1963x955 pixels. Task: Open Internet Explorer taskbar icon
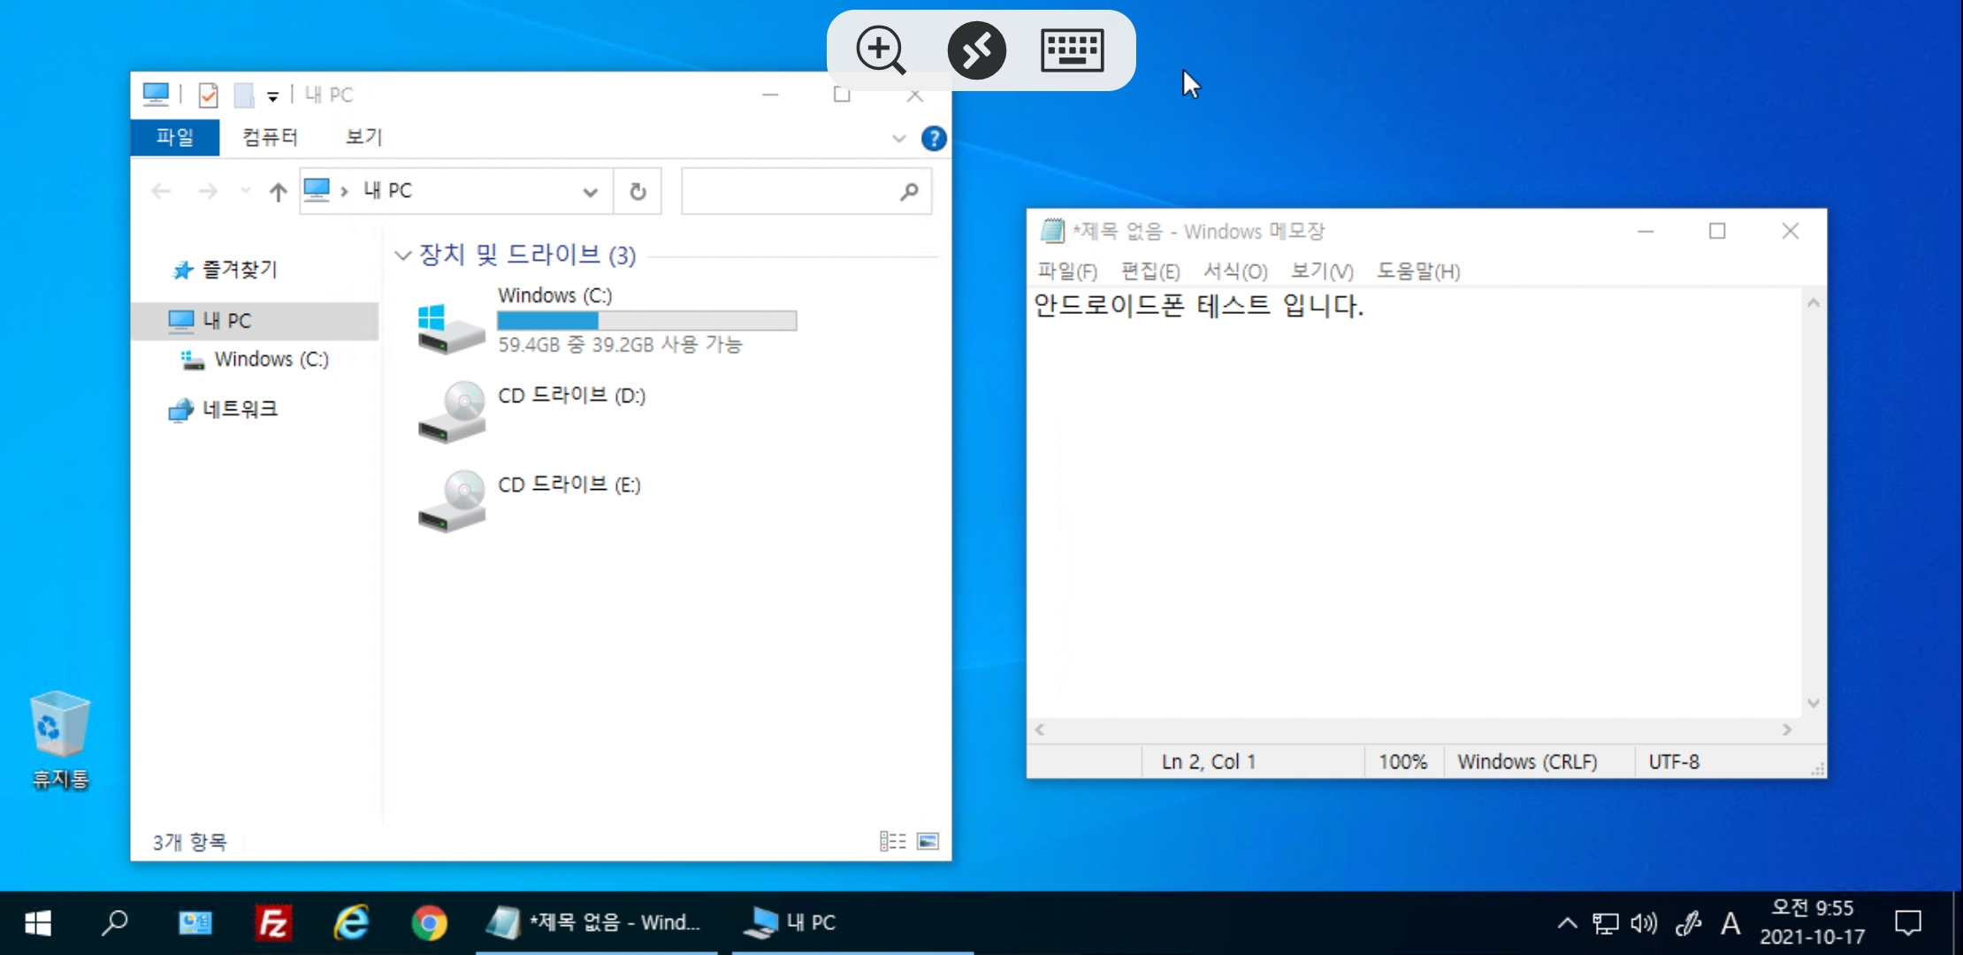coord(351,923)
